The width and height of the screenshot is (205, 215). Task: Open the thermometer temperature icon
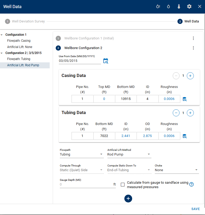(179, 7)
